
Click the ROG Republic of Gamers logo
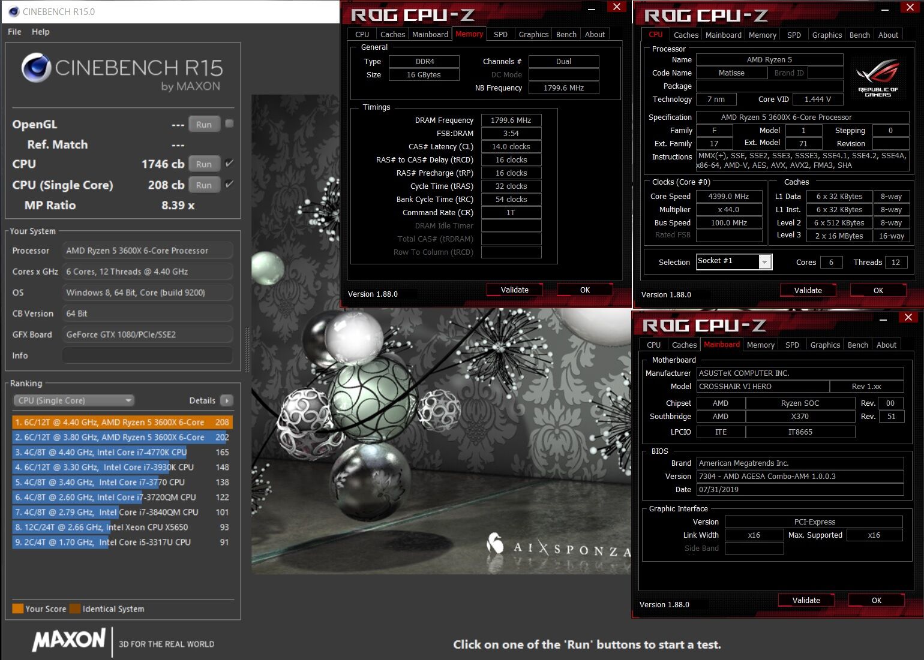878,78
